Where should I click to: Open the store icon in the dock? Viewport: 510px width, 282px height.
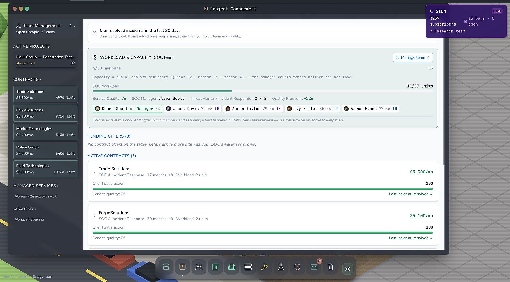pos(166,267)
